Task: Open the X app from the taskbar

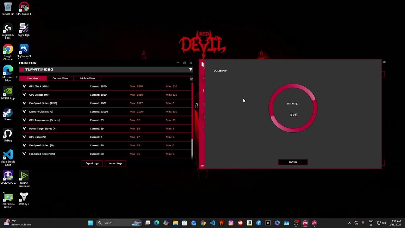Action: (268, 223)
